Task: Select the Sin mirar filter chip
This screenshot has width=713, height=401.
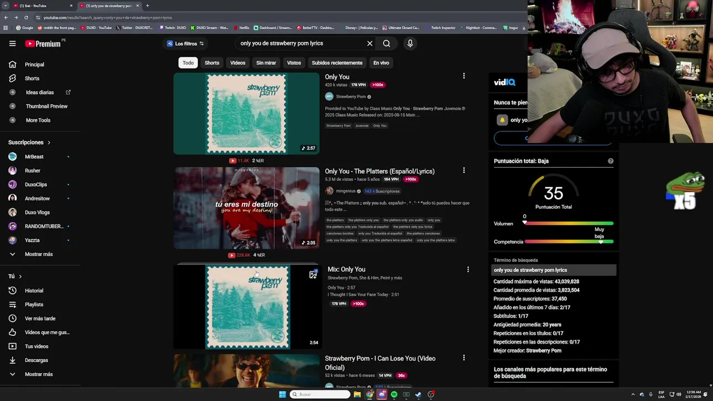Action: [x=266, y=63]
